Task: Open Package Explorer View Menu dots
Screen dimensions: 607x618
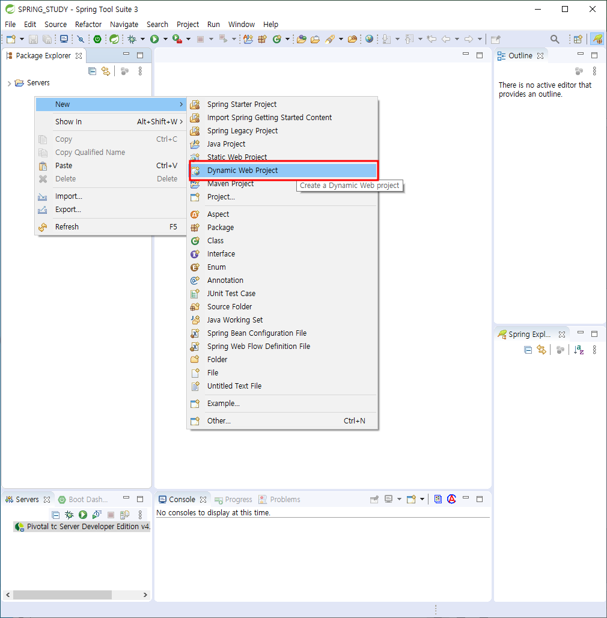Action: 140,71
